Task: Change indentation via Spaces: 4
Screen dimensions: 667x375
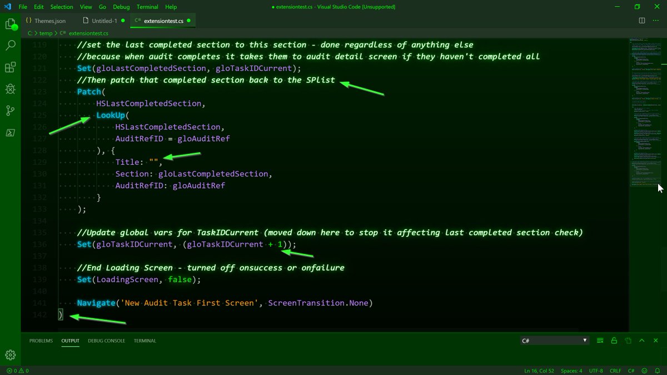Action: click(571, 371)
